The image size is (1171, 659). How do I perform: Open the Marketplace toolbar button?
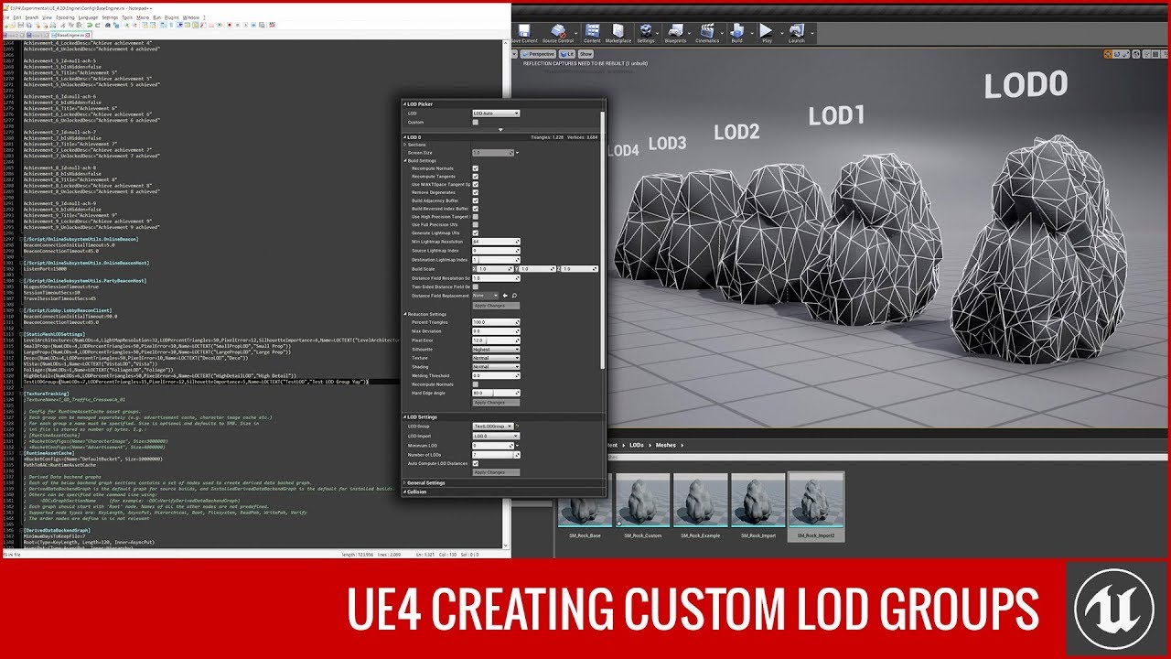click(x=618, y=33)
